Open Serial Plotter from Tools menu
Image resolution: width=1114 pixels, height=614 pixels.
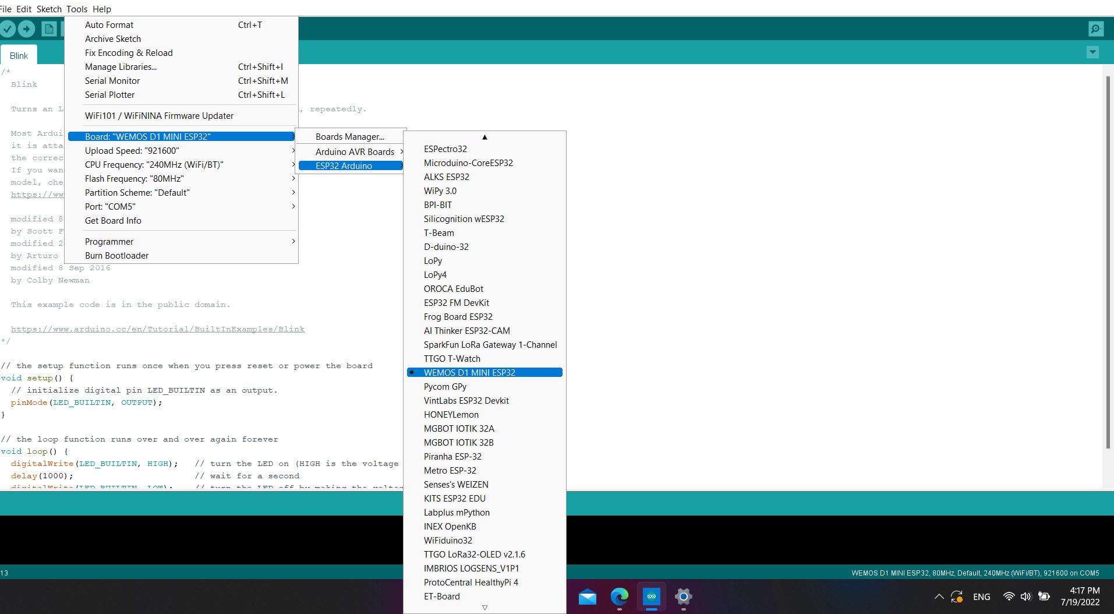tap(182, 95)
